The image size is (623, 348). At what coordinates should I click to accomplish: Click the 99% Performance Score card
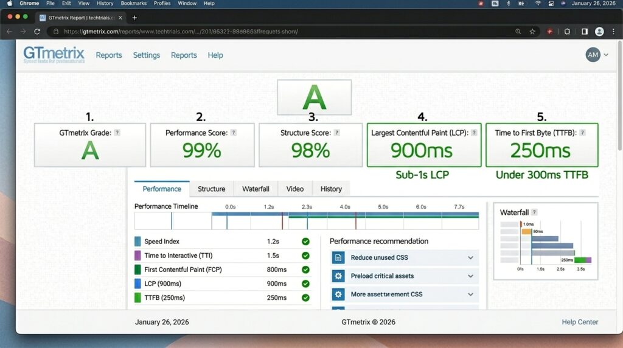coord(202,145)
